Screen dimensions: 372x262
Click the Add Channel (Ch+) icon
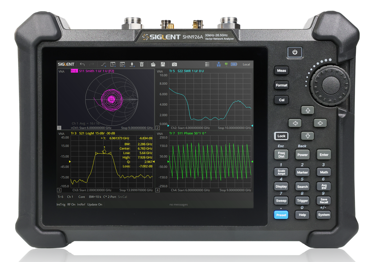(x=123, y=64)
